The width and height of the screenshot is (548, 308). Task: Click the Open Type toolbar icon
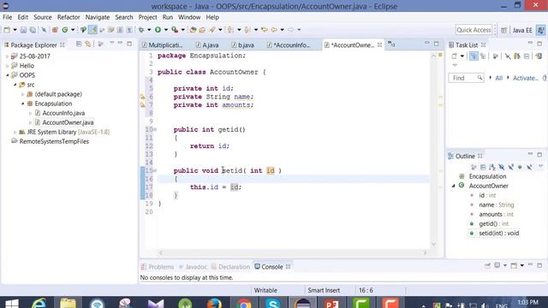pyautogui.click(x=193, y=30)
